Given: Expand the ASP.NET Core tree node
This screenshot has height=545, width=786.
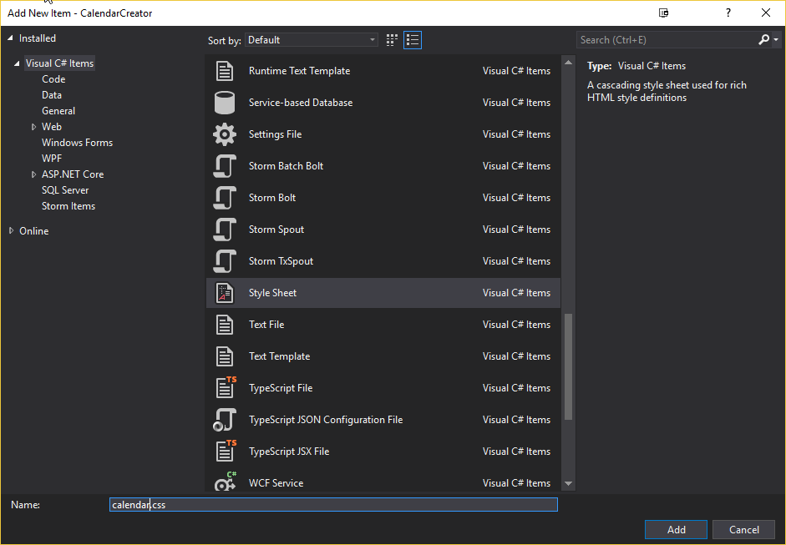Looking at the screenshot, I should click(x=34, y=174).
